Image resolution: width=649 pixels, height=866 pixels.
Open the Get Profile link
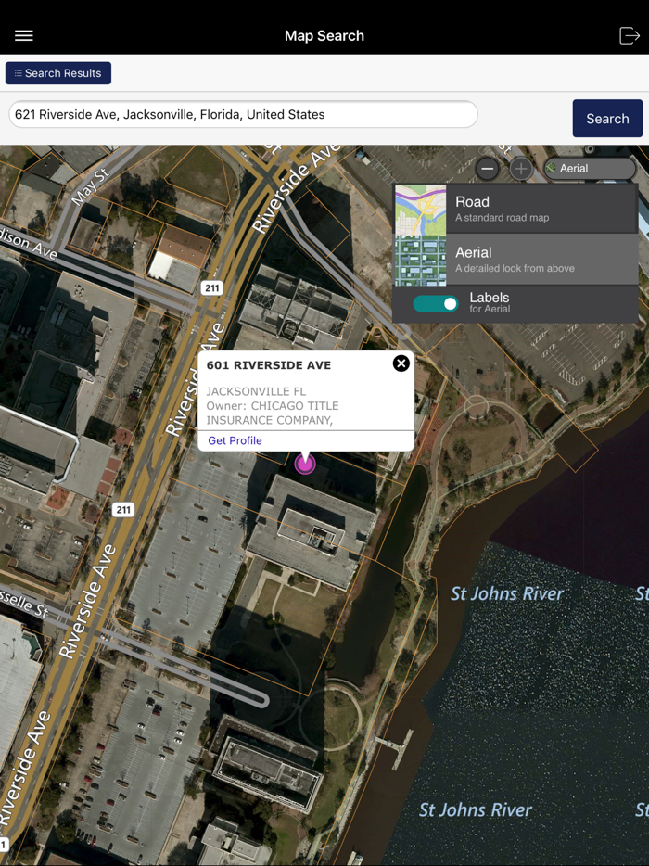click(235, 440)
